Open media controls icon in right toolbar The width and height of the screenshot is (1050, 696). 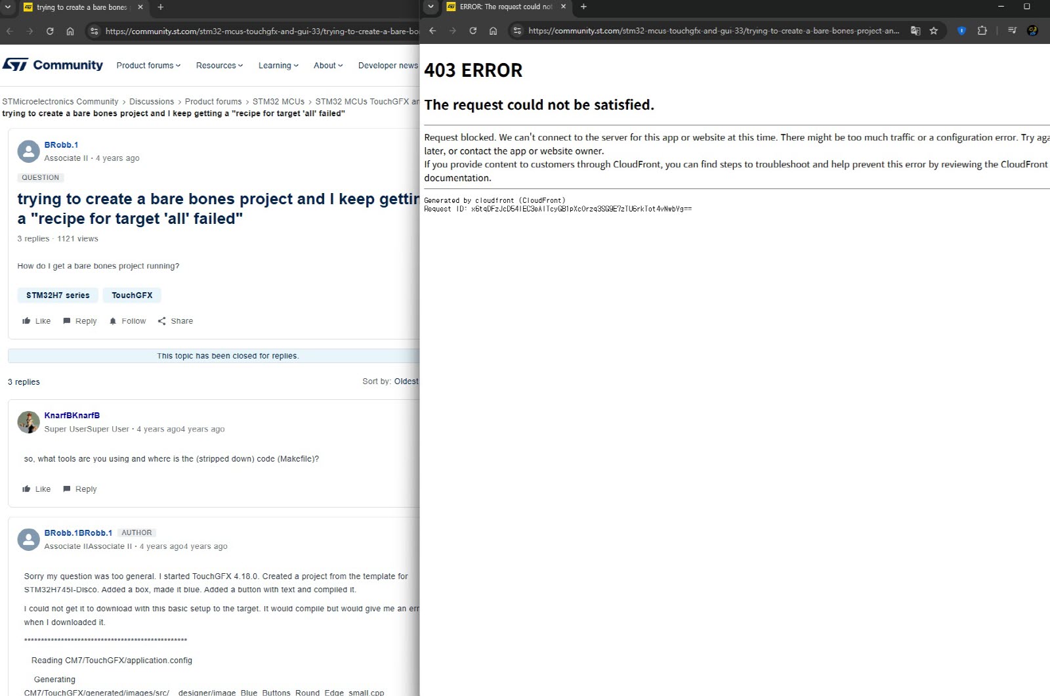(x=1012, y=31)
